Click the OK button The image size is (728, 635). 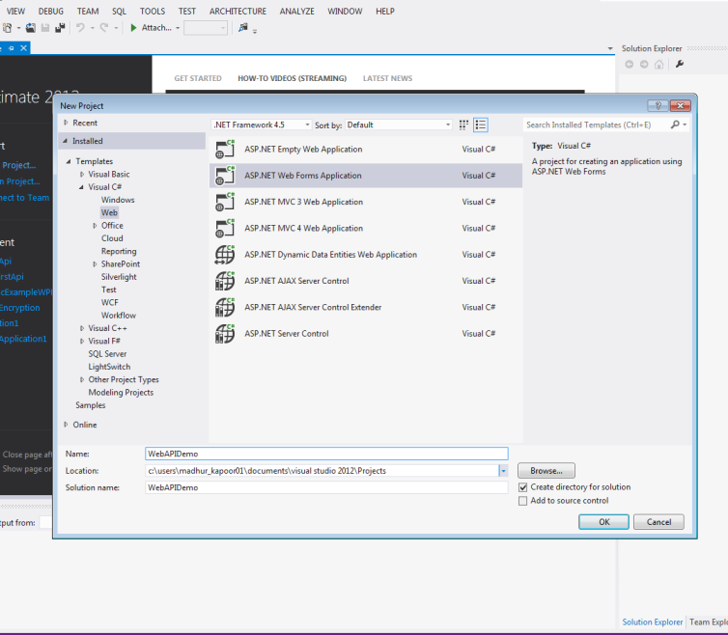[603, 522]
